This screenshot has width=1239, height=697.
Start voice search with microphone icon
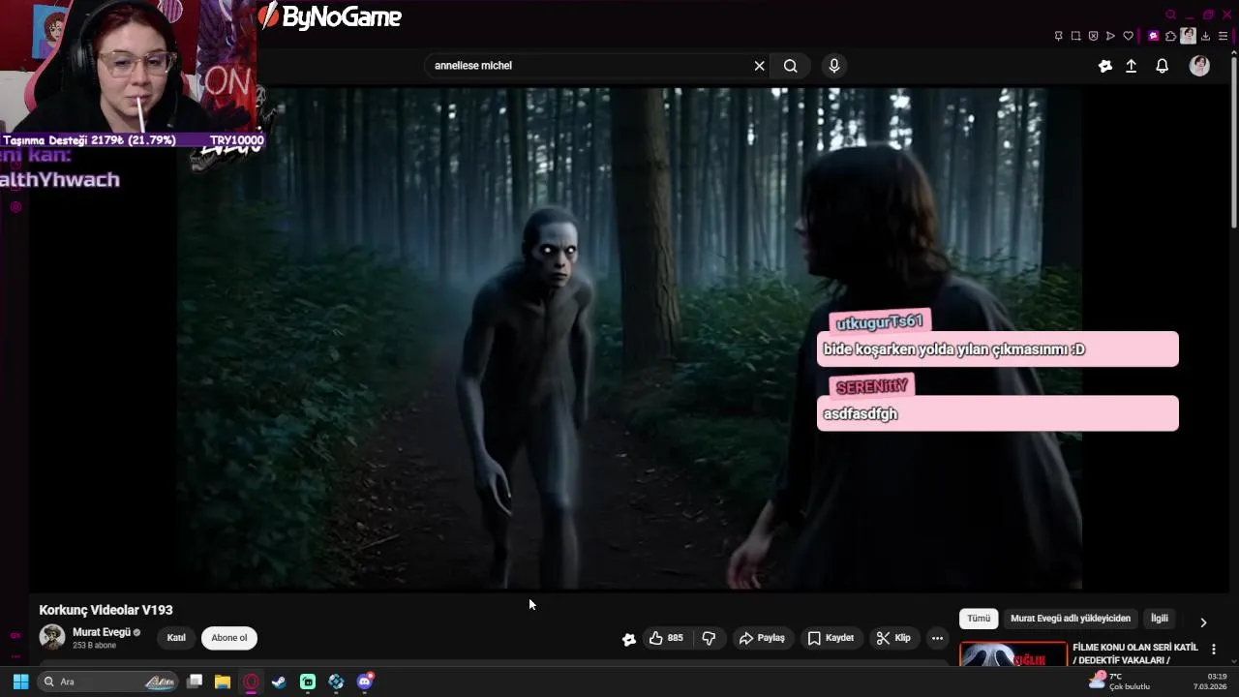[834, 66]
